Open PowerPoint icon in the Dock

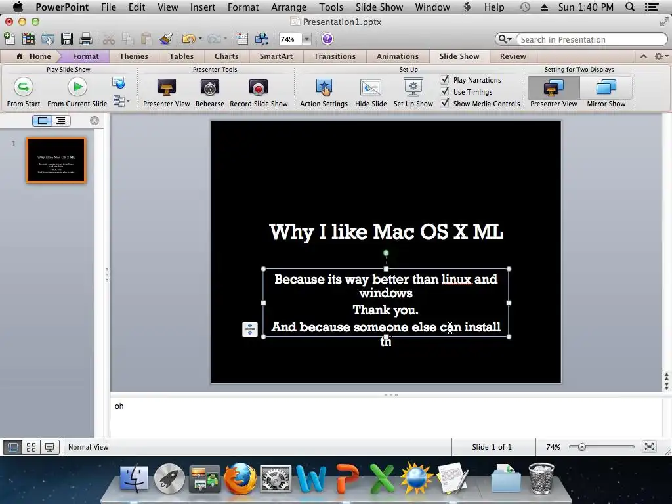coord(346,478)
